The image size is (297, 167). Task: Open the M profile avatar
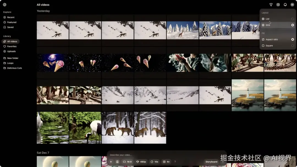click(292, 5)
